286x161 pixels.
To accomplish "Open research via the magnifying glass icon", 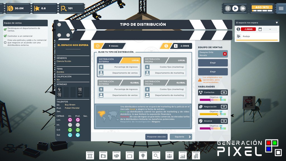I will coord(156,156).
